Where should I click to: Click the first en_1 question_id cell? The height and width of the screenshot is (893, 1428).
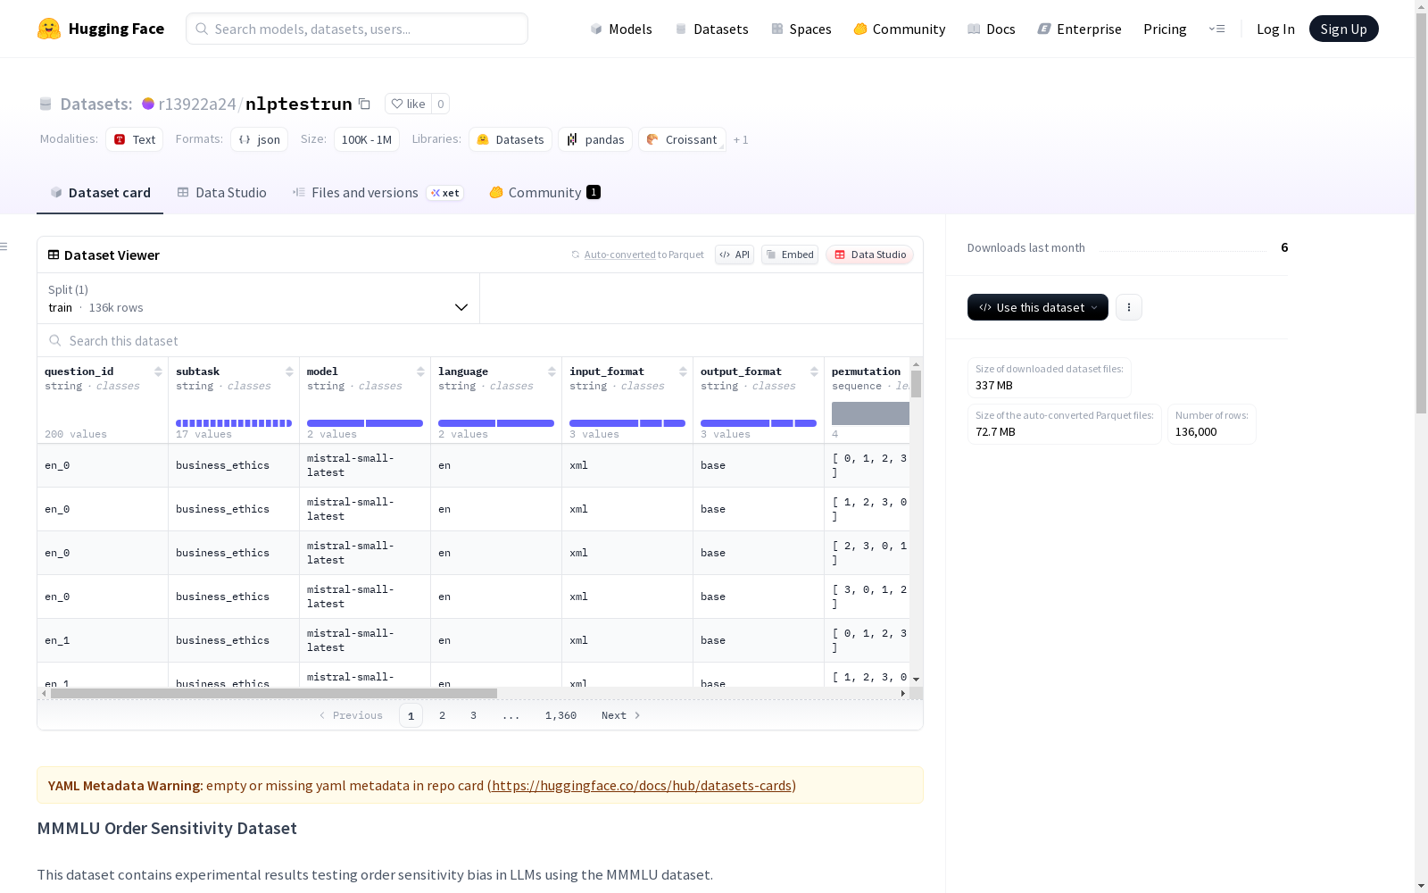coord(103,640)
